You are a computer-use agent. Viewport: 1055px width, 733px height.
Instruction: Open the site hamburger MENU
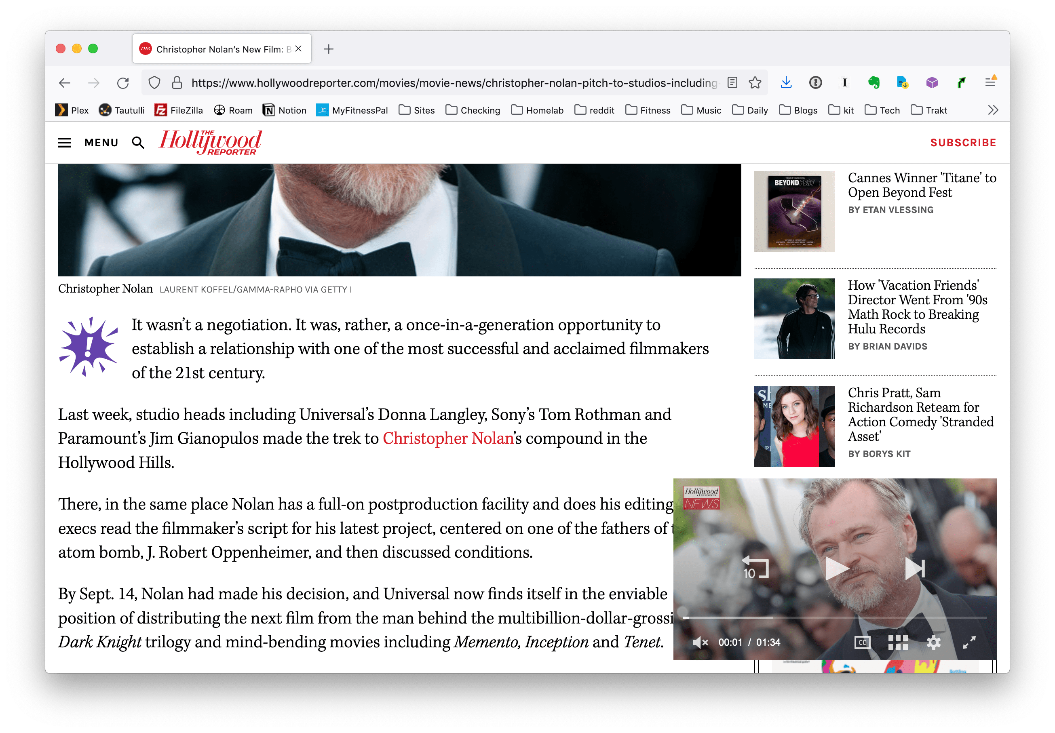(88, 143)
